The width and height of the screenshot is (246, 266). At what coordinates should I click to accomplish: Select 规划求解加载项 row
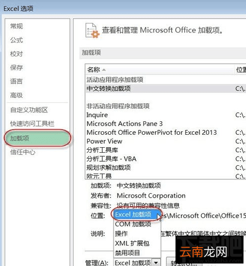166,168
